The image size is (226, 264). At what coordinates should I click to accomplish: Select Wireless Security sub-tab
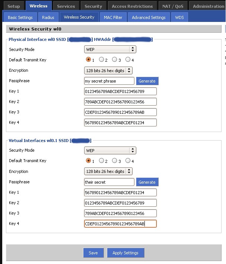[79, 17]
